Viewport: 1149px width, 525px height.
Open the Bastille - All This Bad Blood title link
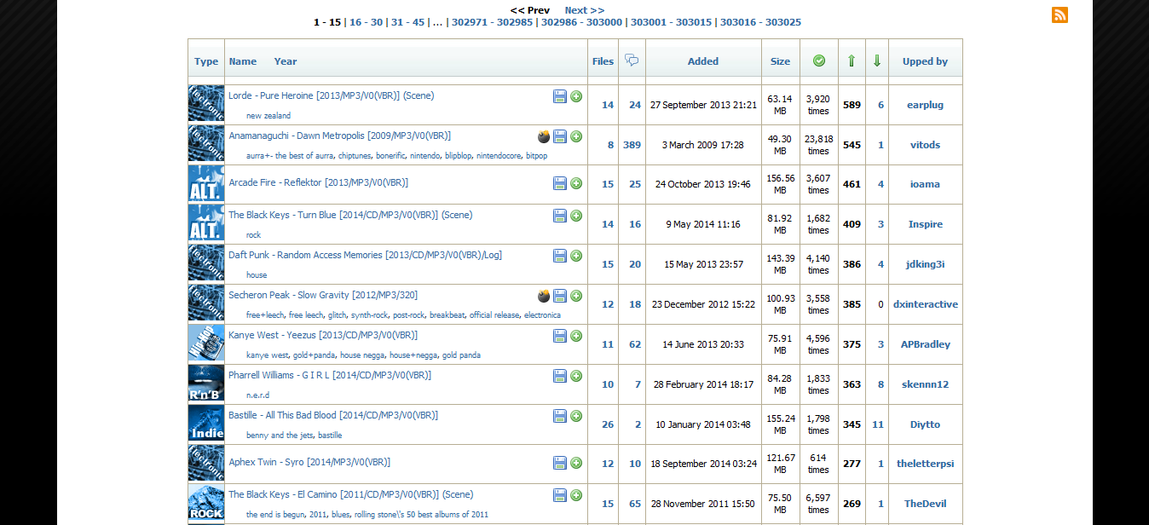click(333, 415)
